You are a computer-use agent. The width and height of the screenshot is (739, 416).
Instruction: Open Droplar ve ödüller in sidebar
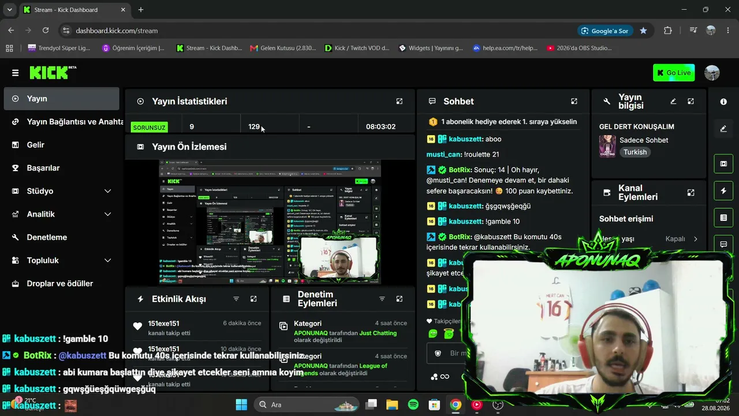click(x=61, y=284)
